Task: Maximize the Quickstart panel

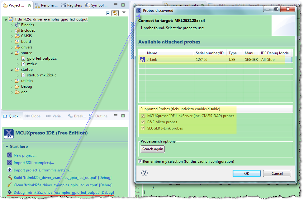Action: click(123, 116)
